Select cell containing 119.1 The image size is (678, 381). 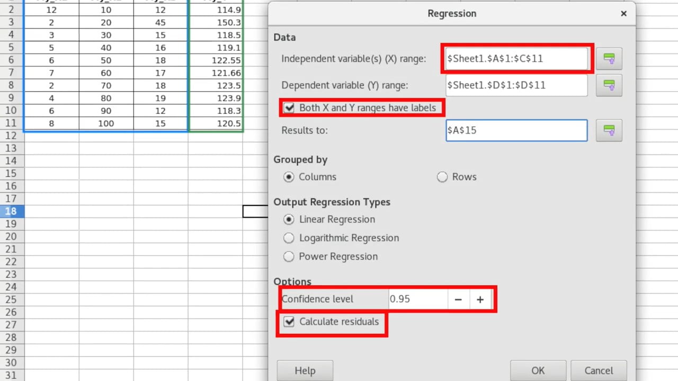(216, 48)
